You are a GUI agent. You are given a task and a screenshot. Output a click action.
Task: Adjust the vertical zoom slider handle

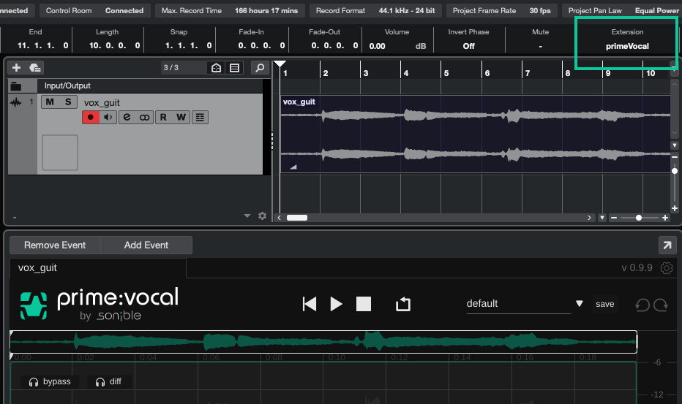[675, 171]
